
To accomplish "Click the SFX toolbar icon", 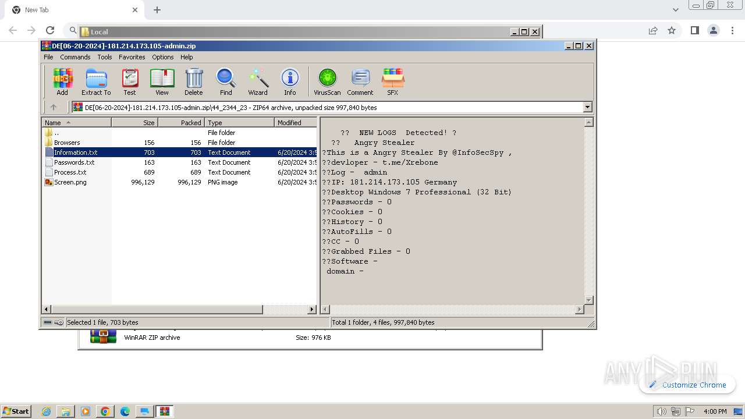I will [393, 81].
